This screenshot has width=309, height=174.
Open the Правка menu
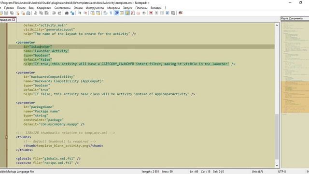click(9, 8)
